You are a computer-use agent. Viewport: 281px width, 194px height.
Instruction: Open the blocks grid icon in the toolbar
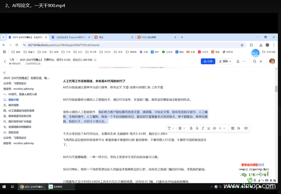click(233, 128)
